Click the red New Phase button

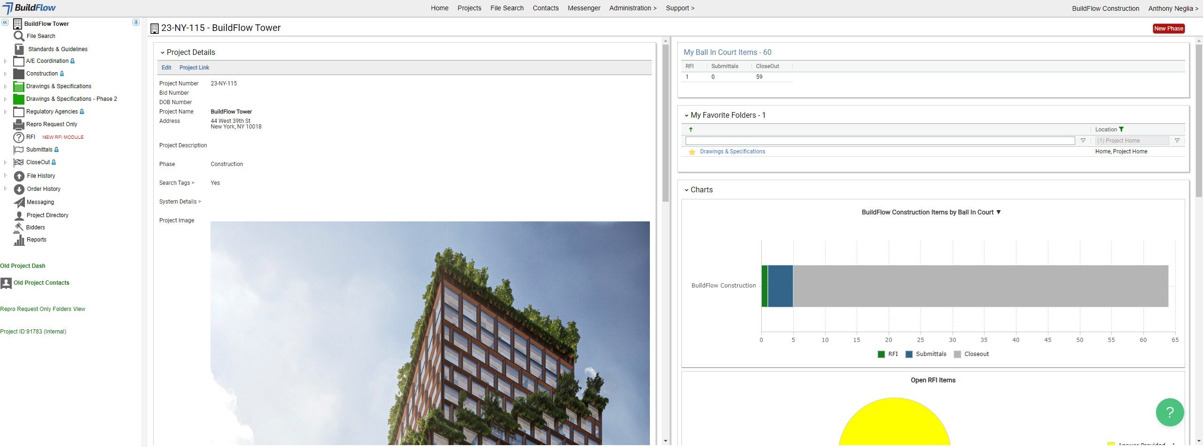pyautogui.click(x=1168, y=29)
